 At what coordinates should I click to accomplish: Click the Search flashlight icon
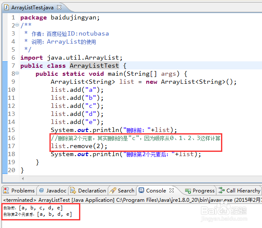(113, 190)
